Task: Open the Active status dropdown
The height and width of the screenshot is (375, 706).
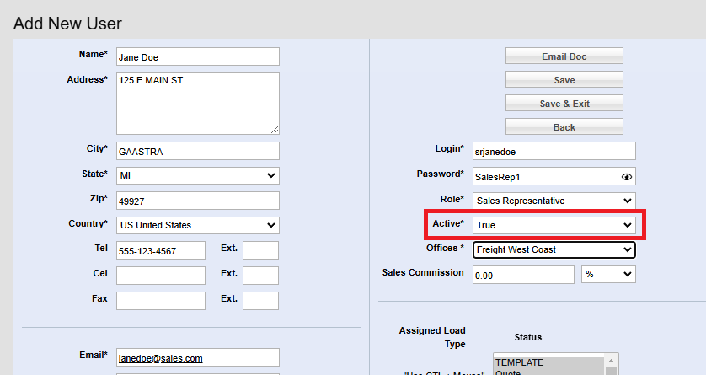Action: click(x=554, y=225)
